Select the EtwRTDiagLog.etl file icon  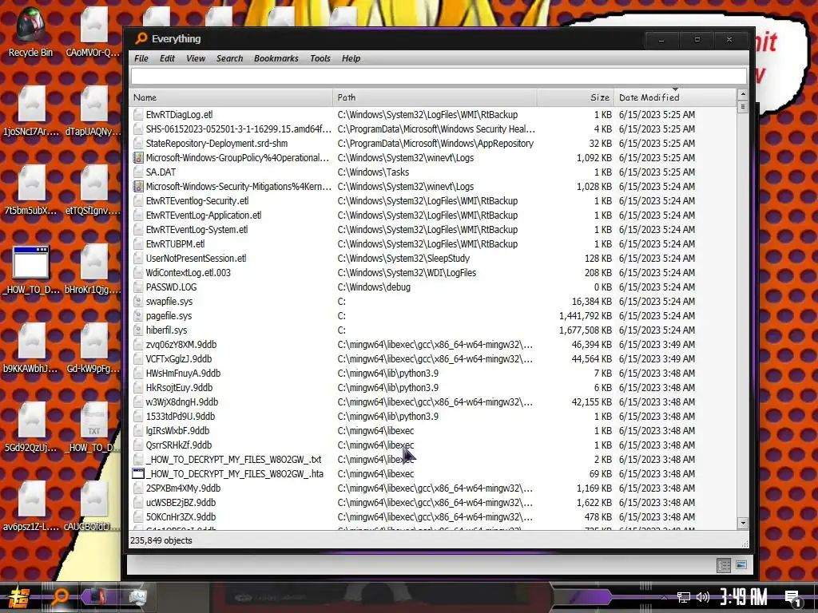(x=138, y=115)
